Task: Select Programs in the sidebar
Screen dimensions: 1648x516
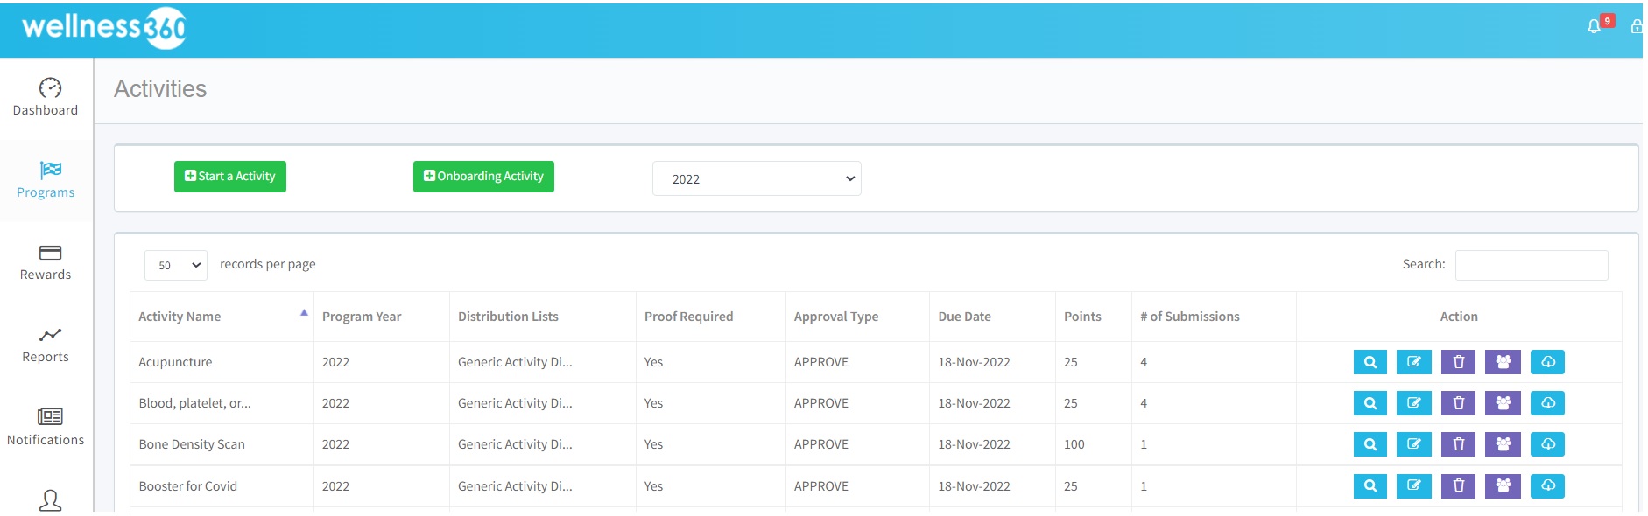Action: pyautogui.click(x=46, y=180)
